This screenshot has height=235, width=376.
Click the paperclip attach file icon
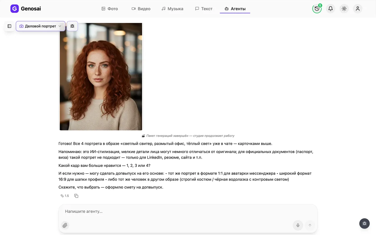tap(65, 225)
